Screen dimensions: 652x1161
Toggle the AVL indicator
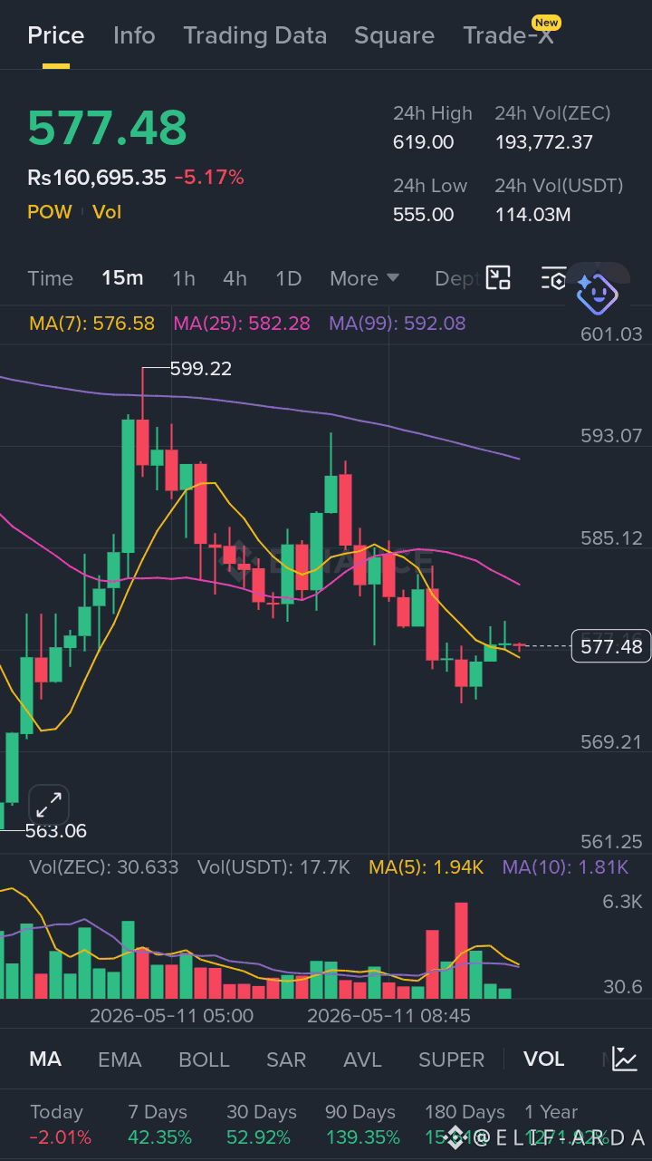pos(362,1059)
